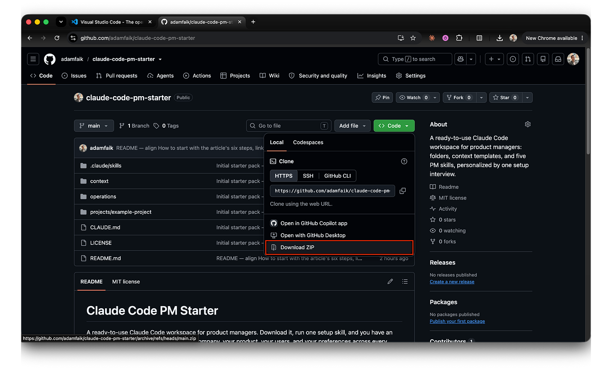Open the repository name switcher caret
This screenshot has height=370, width=612.
160,59
